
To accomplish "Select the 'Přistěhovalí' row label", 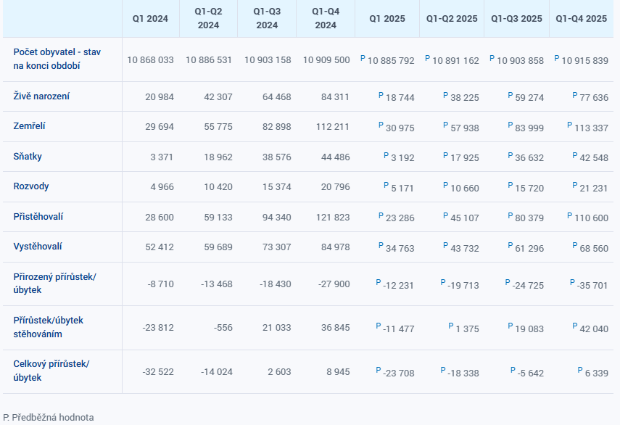I will [x=39, y=216].
